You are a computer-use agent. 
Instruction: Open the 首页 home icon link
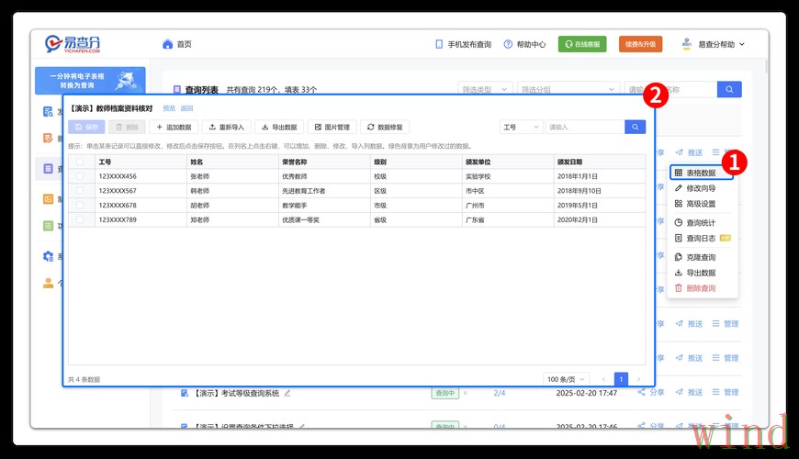pos(176,44)
